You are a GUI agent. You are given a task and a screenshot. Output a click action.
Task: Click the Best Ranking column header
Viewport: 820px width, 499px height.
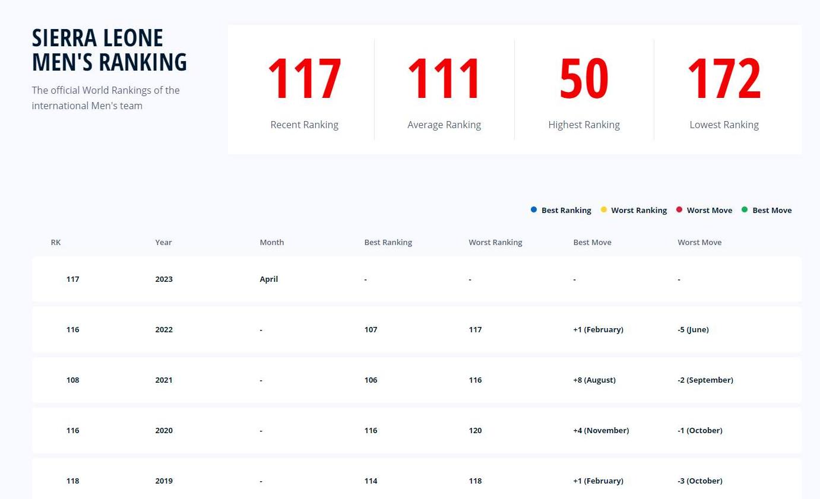pos(388,242)
